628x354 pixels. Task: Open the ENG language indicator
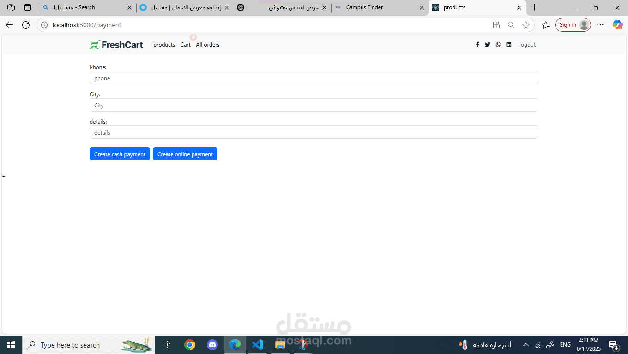[565, 345]
